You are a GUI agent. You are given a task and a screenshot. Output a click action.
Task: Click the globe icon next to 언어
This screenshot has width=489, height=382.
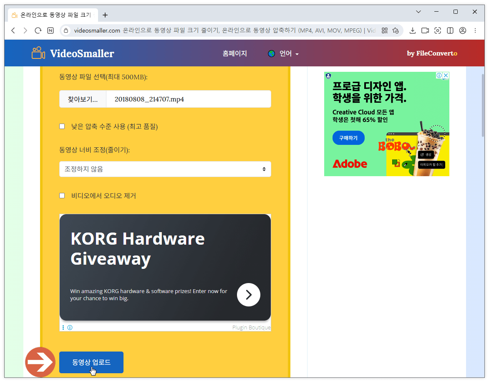pyautogui.click(x=271, y=54)
